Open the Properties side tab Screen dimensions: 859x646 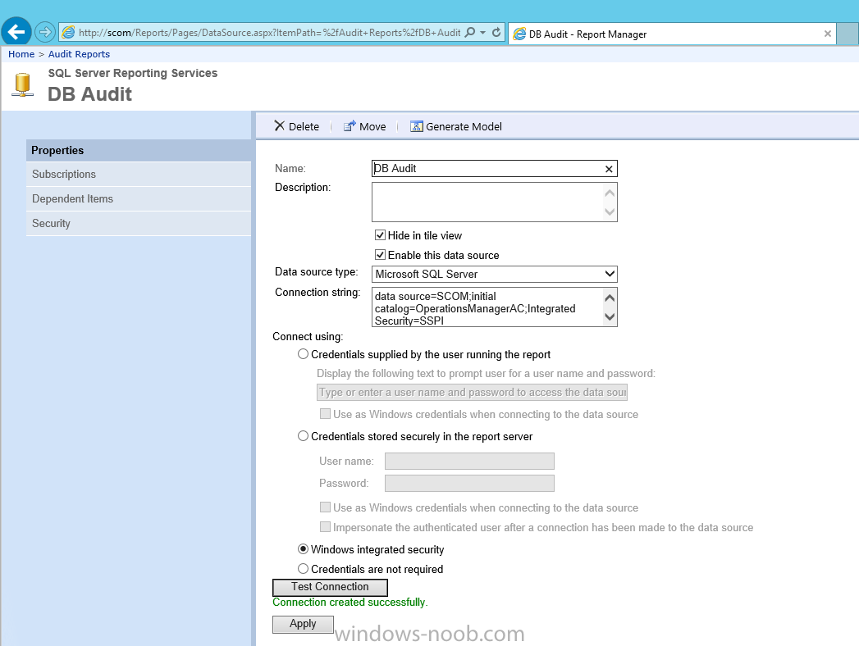tap(139, 151)
